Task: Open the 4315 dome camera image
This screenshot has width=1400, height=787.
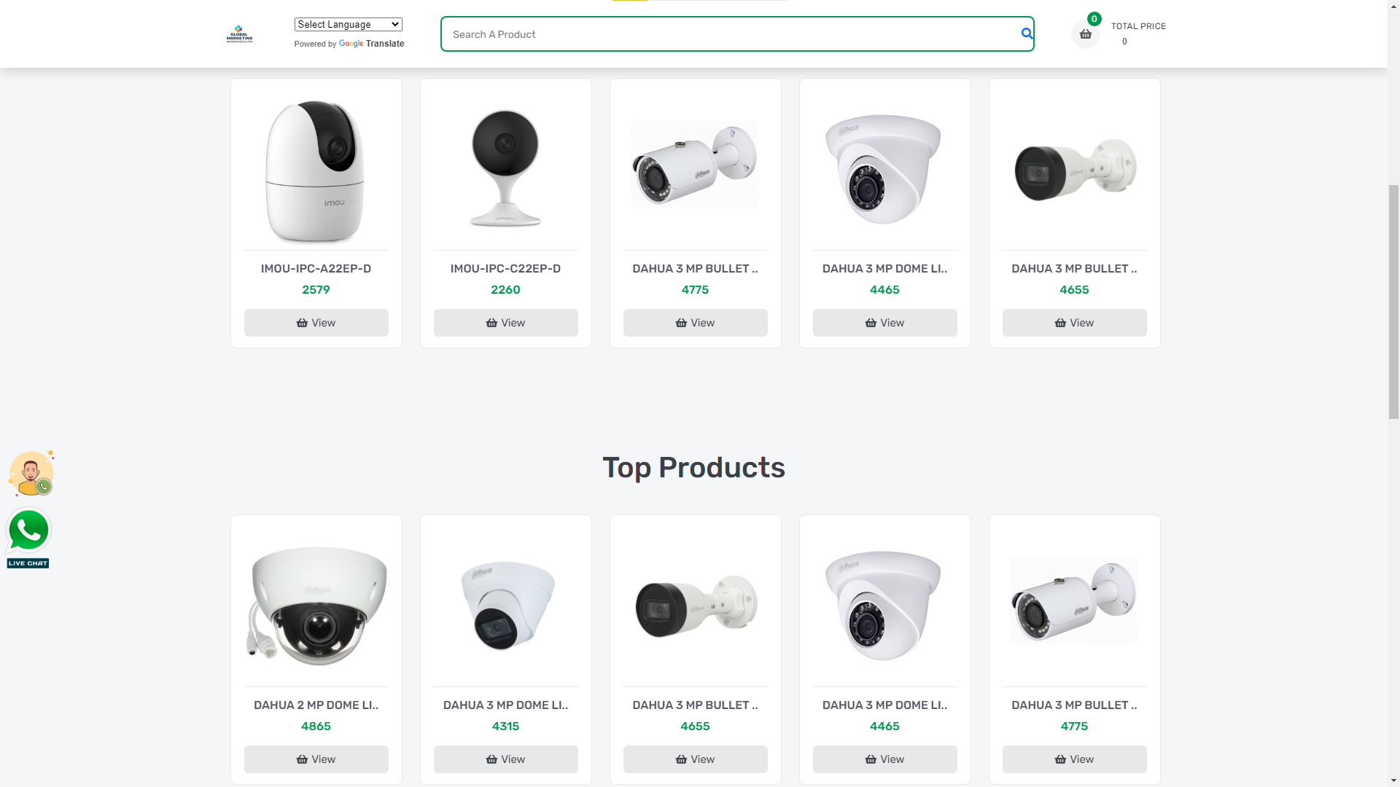Action: tap(507, 605)
